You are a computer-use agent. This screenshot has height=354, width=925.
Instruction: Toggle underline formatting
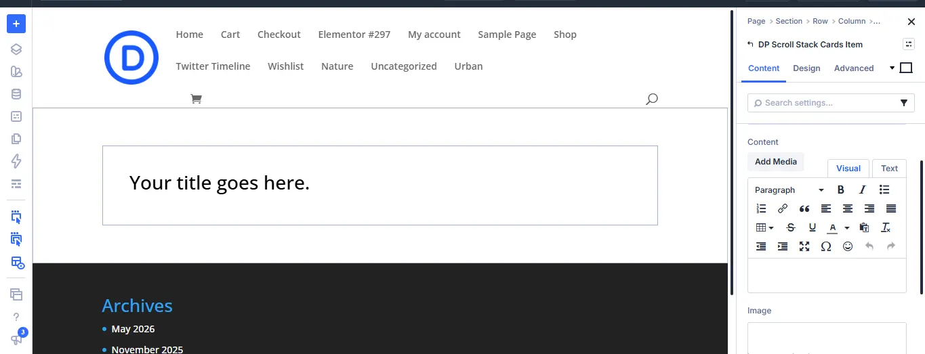pos(813,227)
